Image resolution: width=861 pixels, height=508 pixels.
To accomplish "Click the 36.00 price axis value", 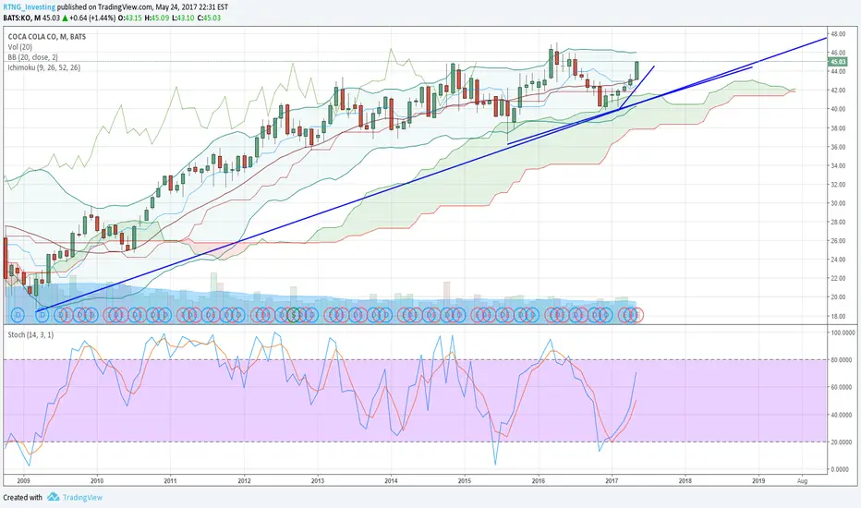I will coord(838,147).
